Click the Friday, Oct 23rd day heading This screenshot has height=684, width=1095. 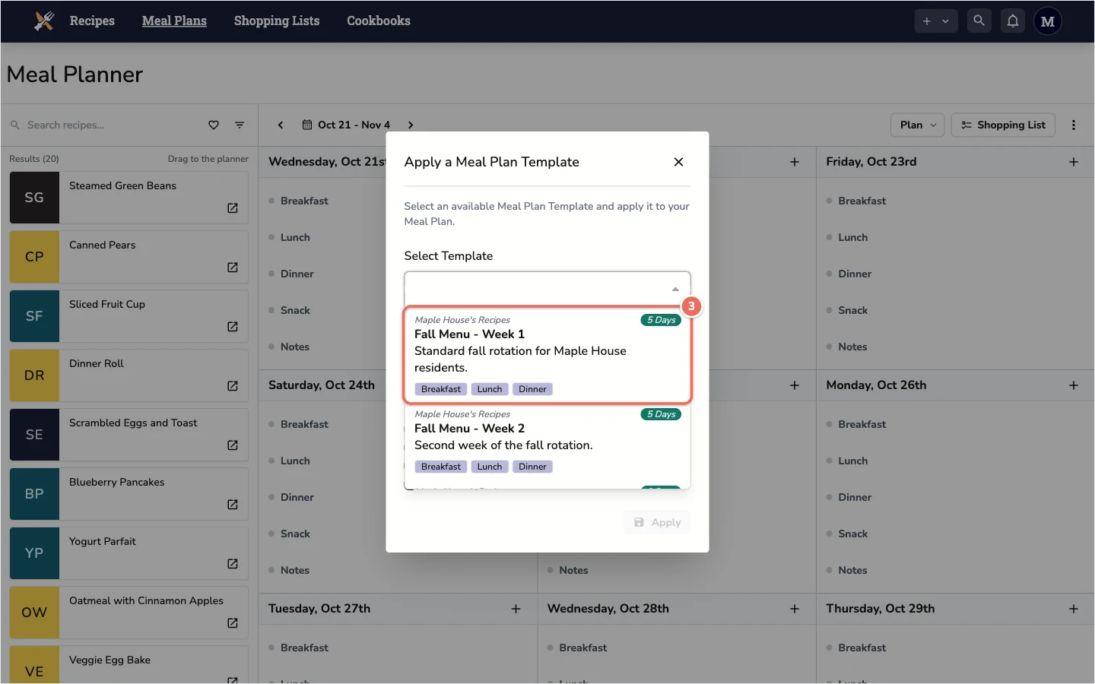tap(871, 162)
